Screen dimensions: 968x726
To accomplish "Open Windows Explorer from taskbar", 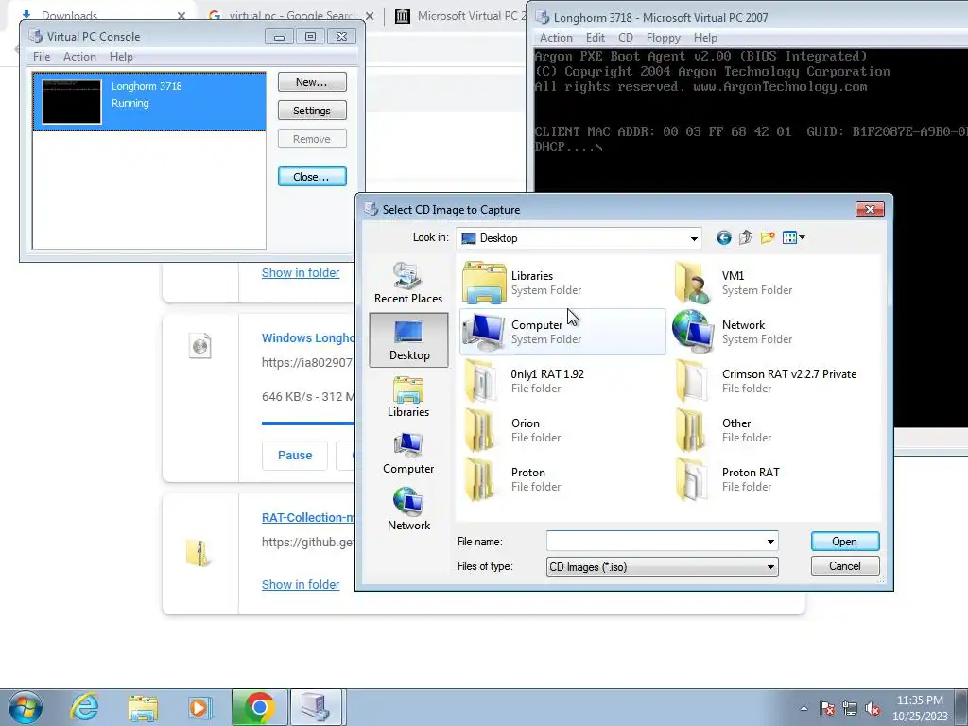I will 143,707.
